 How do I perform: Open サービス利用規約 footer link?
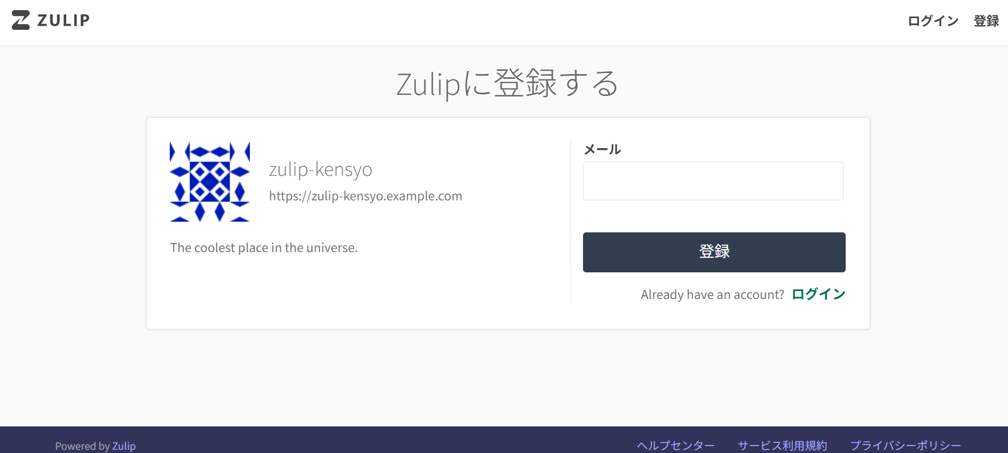pos(782,446)
